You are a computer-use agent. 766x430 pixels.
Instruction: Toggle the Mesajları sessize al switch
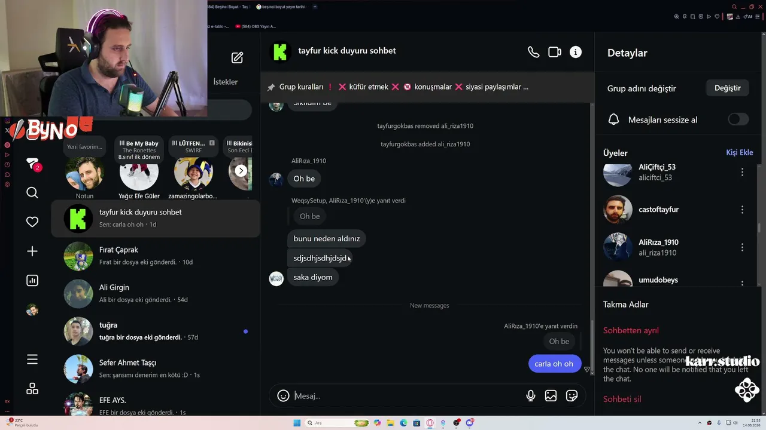click(x=738, y=119)
